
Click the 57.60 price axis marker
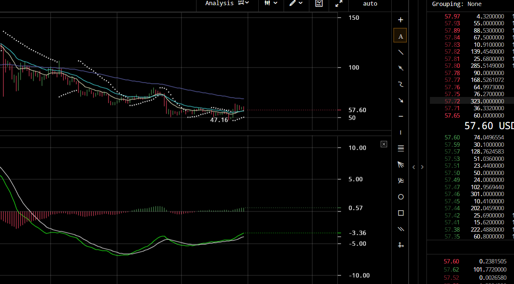coord(357,110)
